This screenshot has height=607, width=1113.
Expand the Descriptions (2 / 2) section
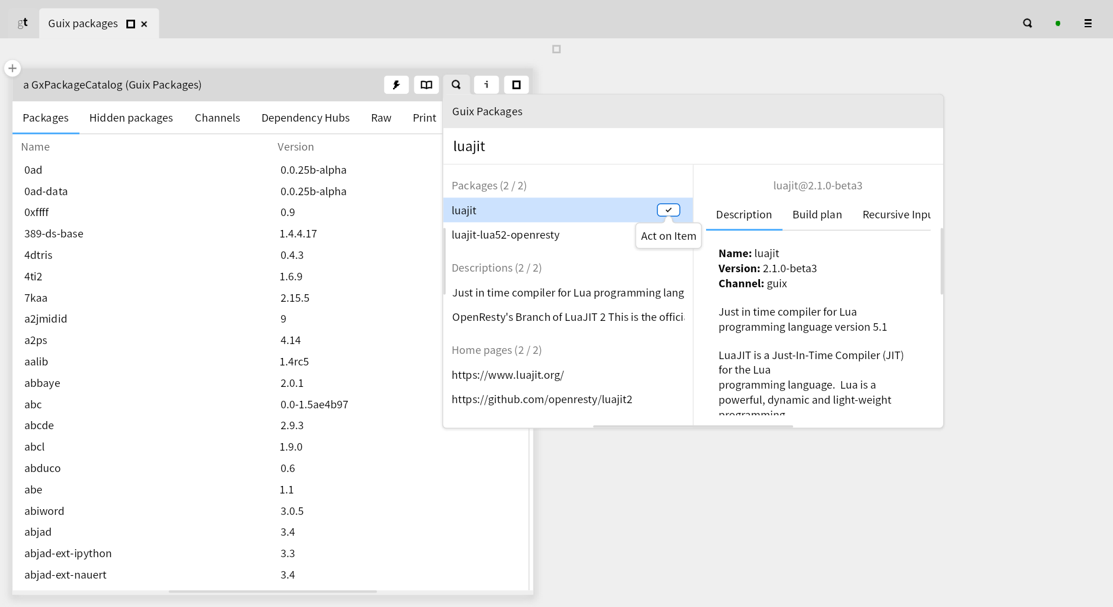click(496, 268)
